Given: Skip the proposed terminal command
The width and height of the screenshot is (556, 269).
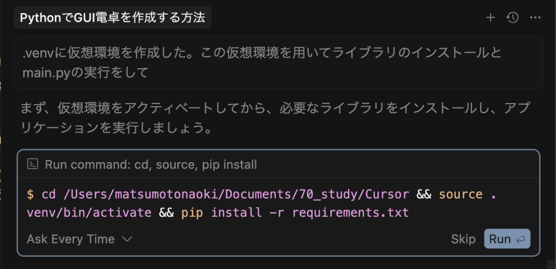Looking at the screenshot, I should (x=463, y=239).
